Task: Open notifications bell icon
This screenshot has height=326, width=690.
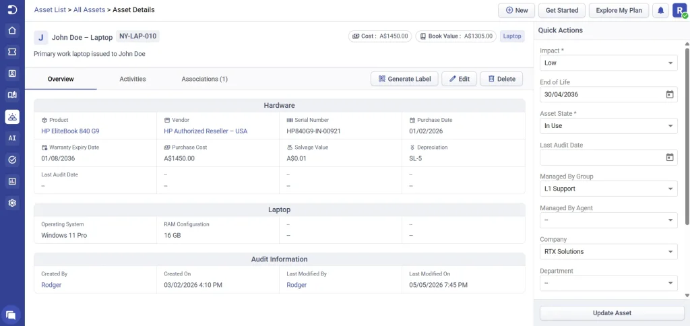Action: pyautogui.click(x=660, y=10)
